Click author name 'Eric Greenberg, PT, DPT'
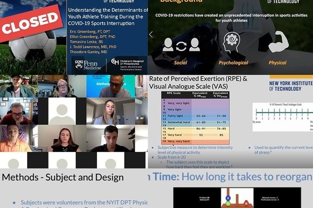Viewport: 313px width, 208px height. coord(90,31)
